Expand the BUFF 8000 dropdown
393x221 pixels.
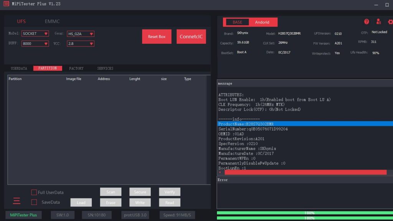(x=35, y=44)
